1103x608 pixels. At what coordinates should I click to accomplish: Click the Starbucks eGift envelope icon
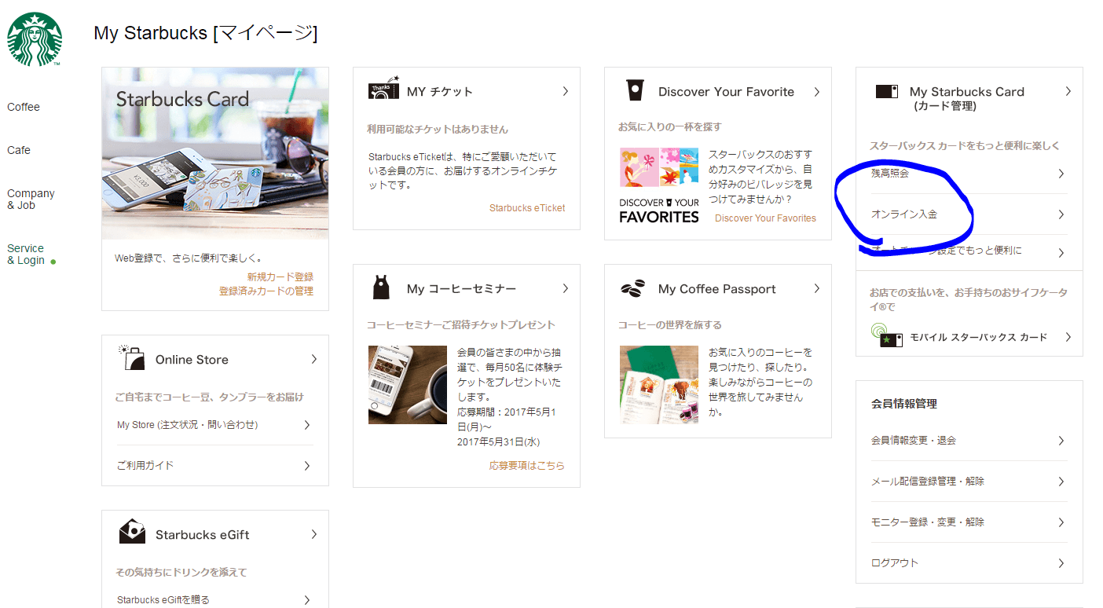(132, 532)
